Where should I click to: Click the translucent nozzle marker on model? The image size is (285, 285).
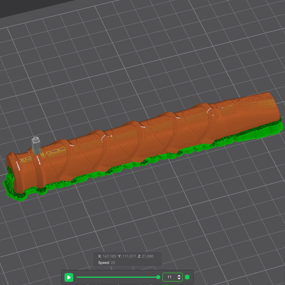(x=36, y=146)
